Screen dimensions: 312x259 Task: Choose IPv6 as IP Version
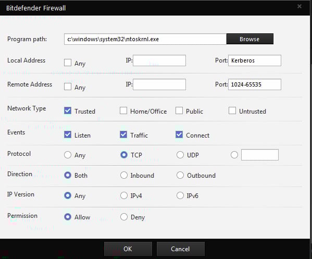[x=180, y=195]
